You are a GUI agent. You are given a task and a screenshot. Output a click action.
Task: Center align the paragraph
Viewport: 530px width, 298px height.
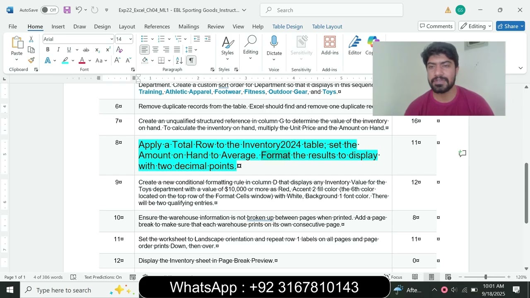[x=155, y=50]
